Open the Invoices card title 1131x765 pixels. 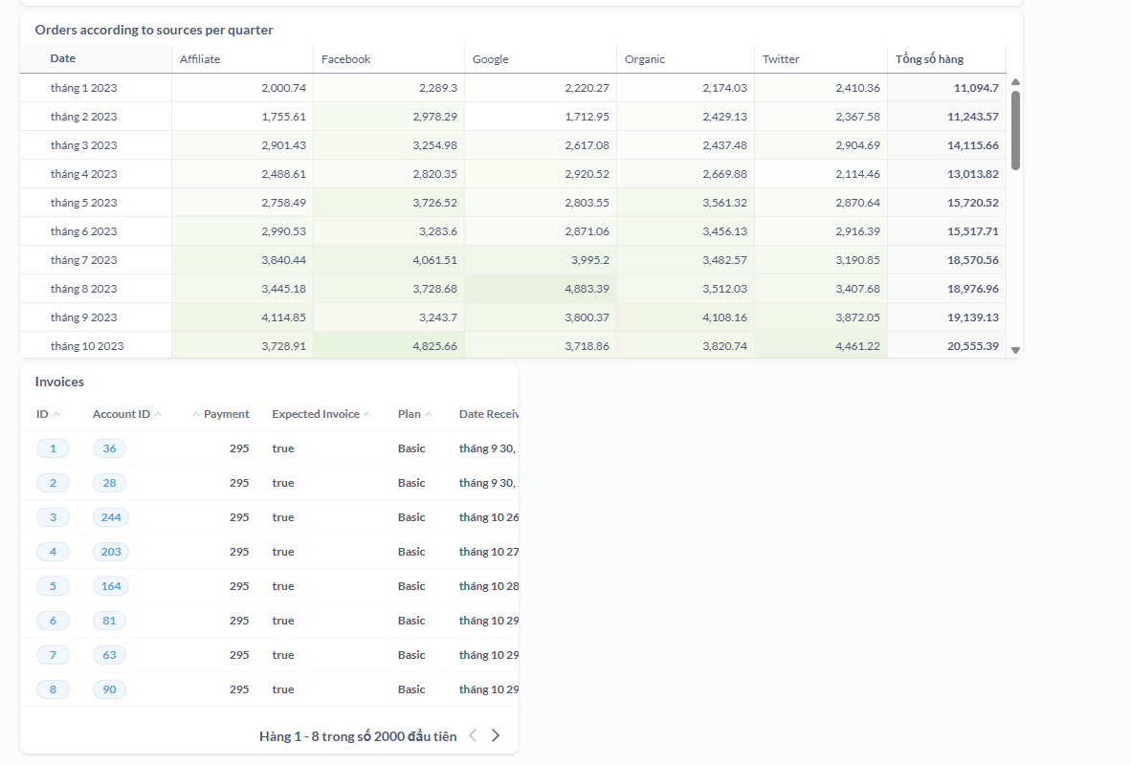[x=59, y=382]
